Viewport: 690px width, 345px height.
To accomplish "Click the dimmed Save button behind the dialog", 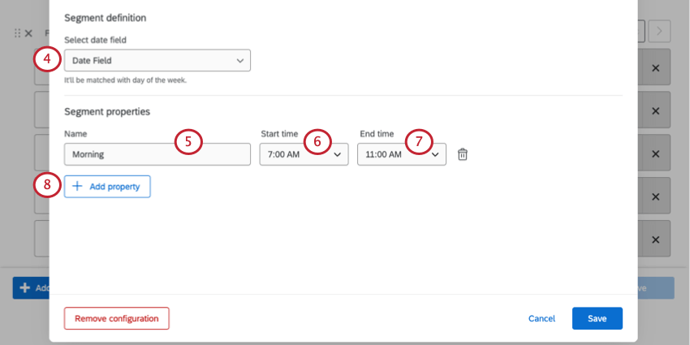I will (x=656, y=288).
